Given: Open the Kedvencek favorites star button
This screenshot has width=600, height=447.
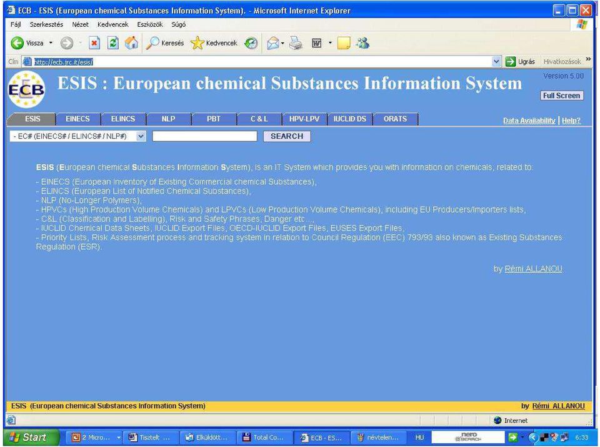Looking at the screenshot, I should [214, 43].
